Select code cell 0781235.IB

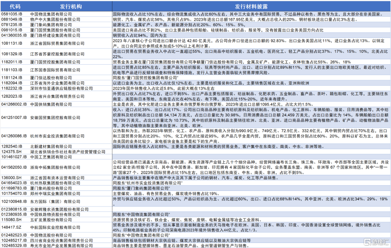(x=12, y=25)
